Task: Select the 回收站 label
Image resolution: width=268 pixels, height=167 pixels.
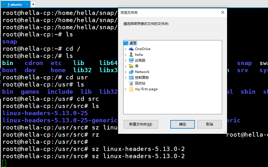Action: click(140, 83)
